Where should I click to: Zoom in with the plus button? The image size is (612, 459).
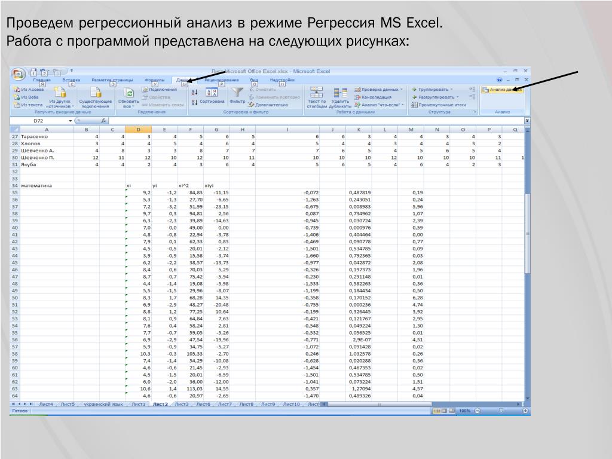(x=525, y=411)
